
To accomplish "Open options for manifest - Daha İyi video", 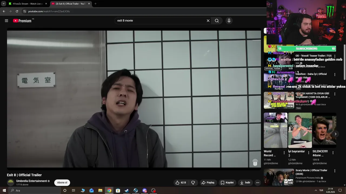I will (335, 75).
